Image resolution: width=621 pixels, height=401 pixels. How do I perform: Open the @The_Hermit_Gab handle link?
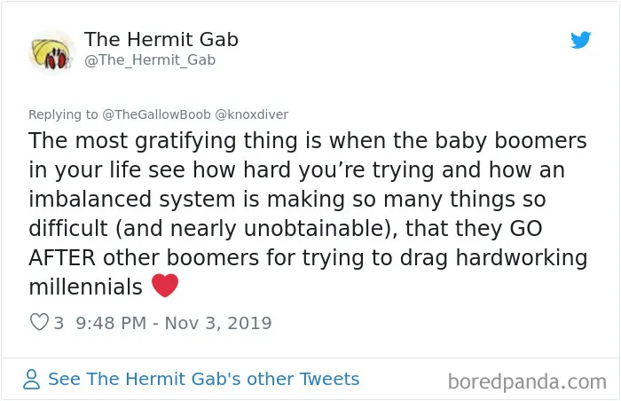[x=150, y=59]
